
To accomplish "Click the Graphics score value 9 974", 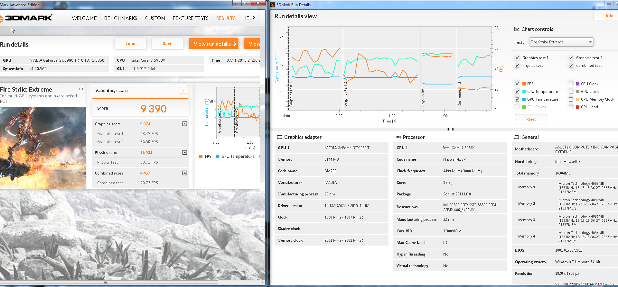I will point(145,124).
